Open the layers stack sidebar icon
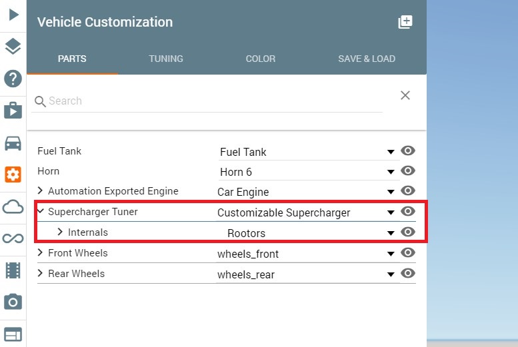The height and width of the screenshot is (347, 518). pyautogui.click(x=13, y=46)
